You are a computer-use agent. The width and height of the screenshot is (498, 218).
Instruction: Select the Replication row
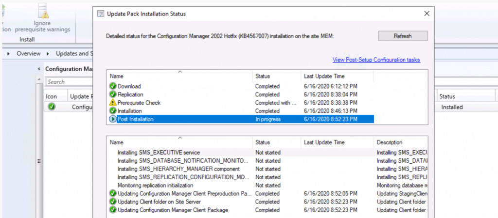tap(241, 94)
